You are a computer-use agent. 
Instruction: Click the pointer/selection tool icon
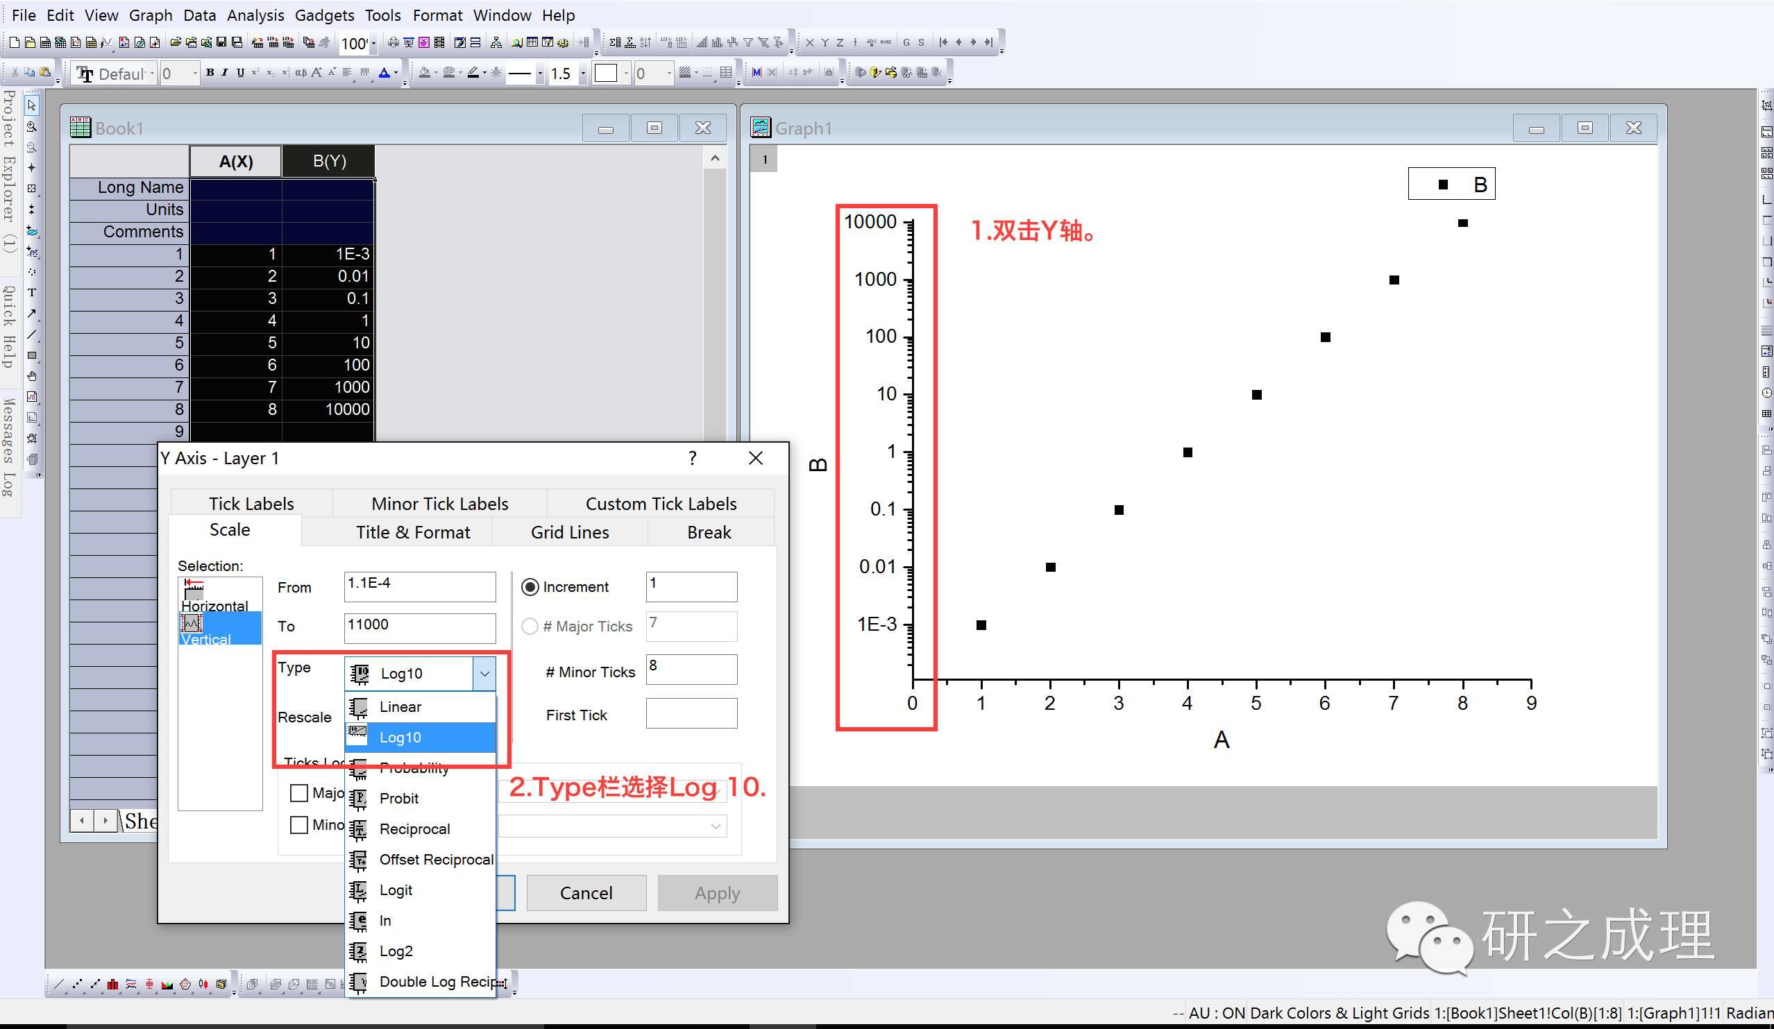34,104
